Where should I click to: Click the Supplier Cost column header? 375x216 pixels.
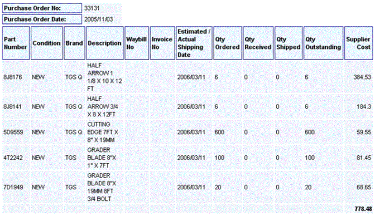point(358,43)
